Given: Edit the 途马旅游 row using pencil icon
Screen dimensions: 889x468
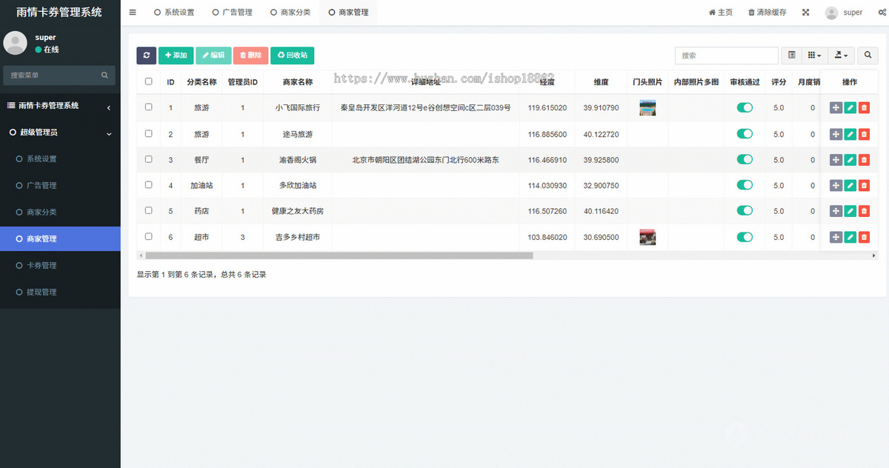Looking at the screenshot, I should [x=850, y=133].
